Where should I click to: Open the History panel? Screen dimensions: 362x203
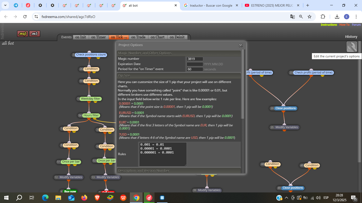coord(351,37)
